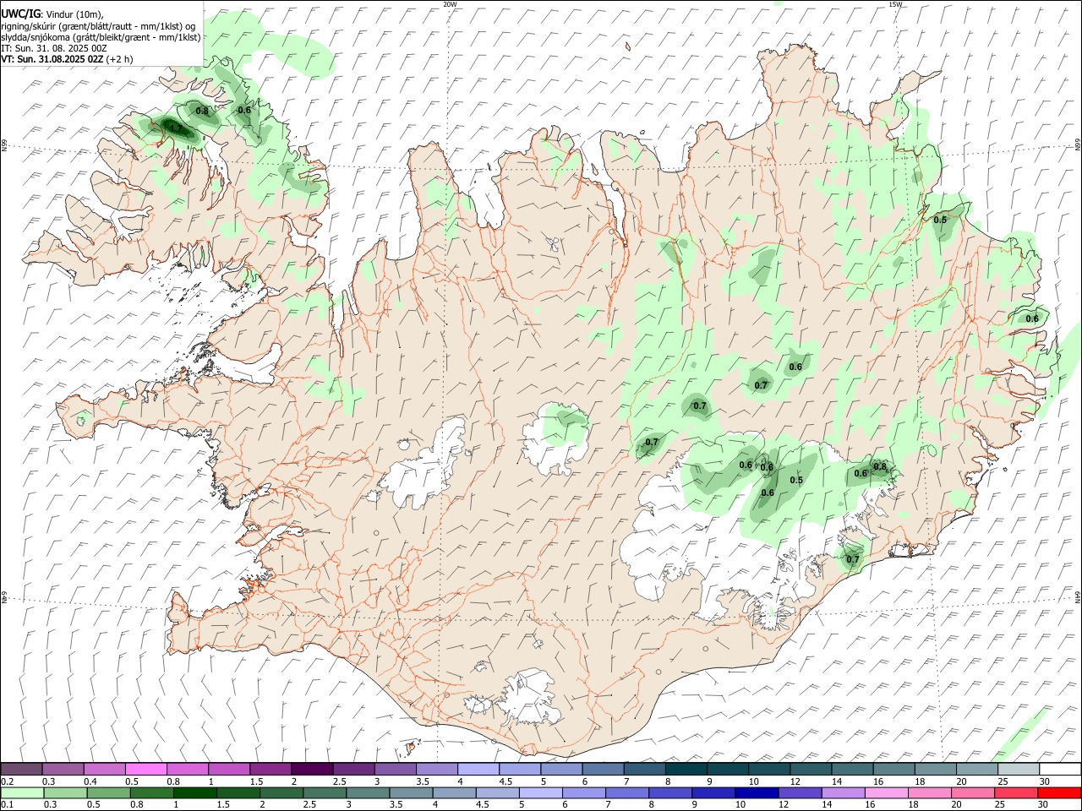Image resolution: width=1082 pixels, height=811 pixels.
Task: Click the UWC/IG title in the header
Action: pos(19,14)
